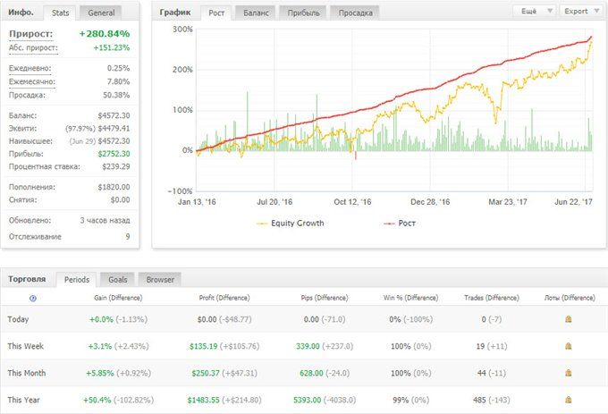Screen dimensions: 608x414
Task: Click the withdrawals value $0.00
Action: pos(120,200)
